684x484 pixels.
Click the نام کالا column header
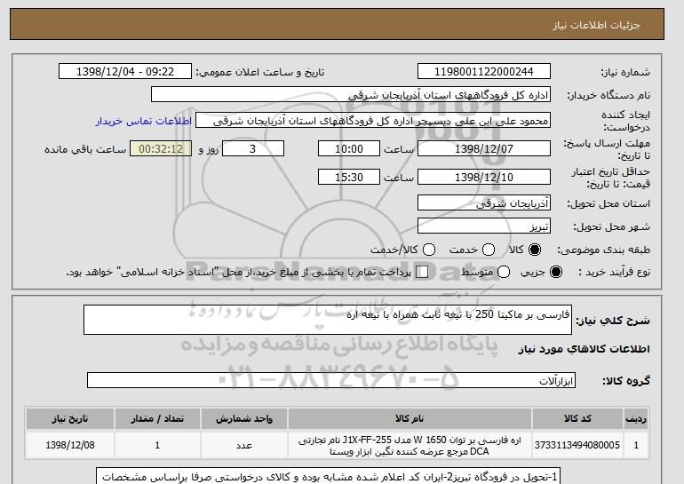[x=410, y=418]
